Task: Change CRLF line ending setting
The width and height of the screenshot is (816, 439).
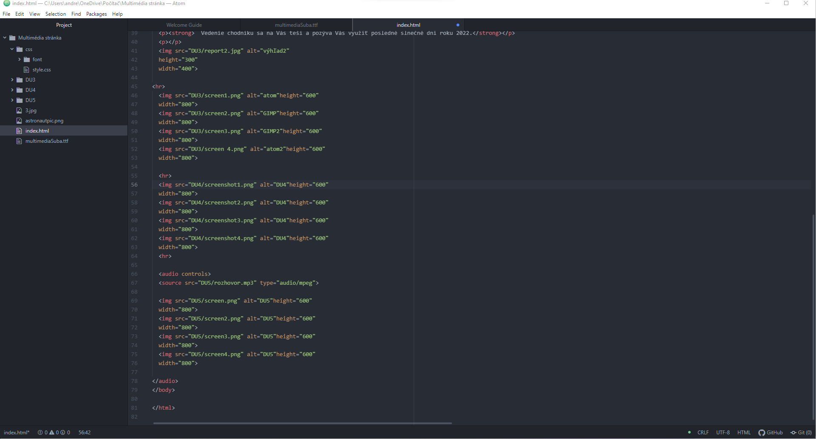Action: (x=703, y=433)
